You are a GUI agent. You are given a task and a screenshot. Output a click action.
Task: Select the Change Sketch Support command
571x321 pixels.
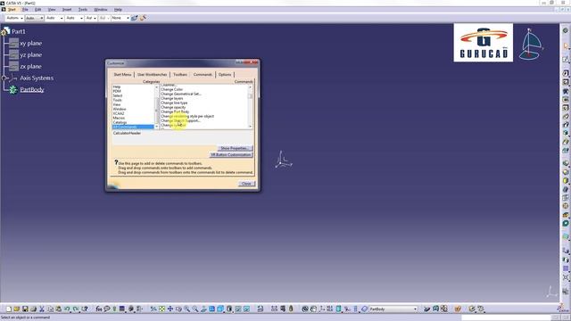coord(180,120)
